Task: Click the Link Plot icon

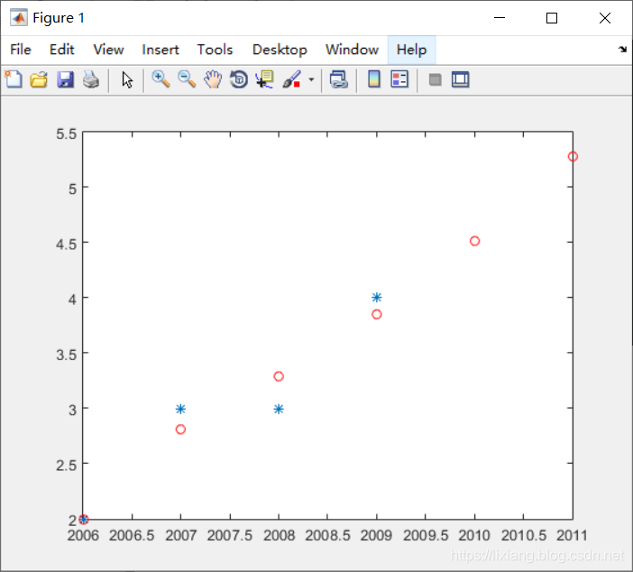Action: point(339,79)
